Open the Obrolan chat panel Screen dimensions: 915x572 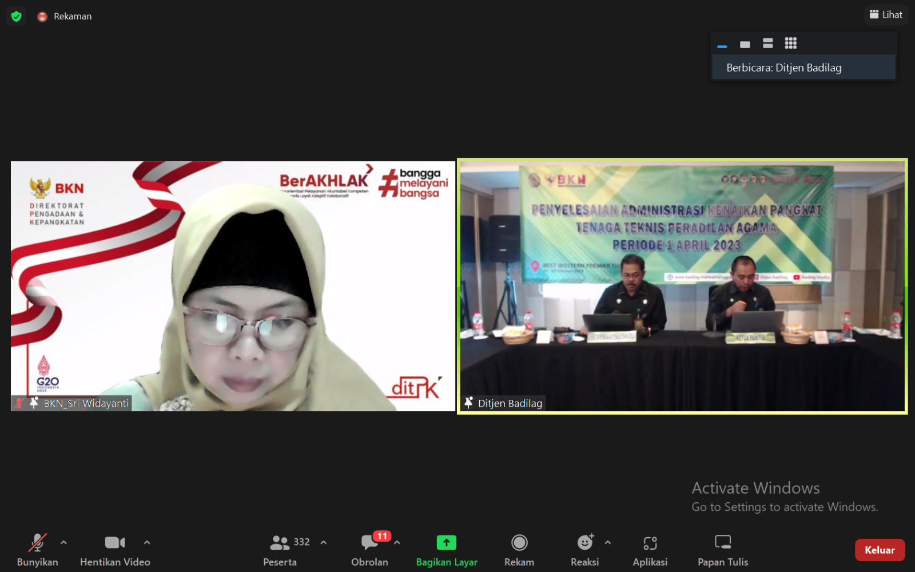(x=369, y=550)
